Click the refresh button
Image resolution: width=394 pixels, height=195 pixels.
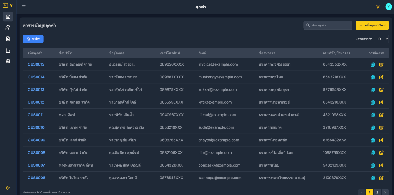33,39
